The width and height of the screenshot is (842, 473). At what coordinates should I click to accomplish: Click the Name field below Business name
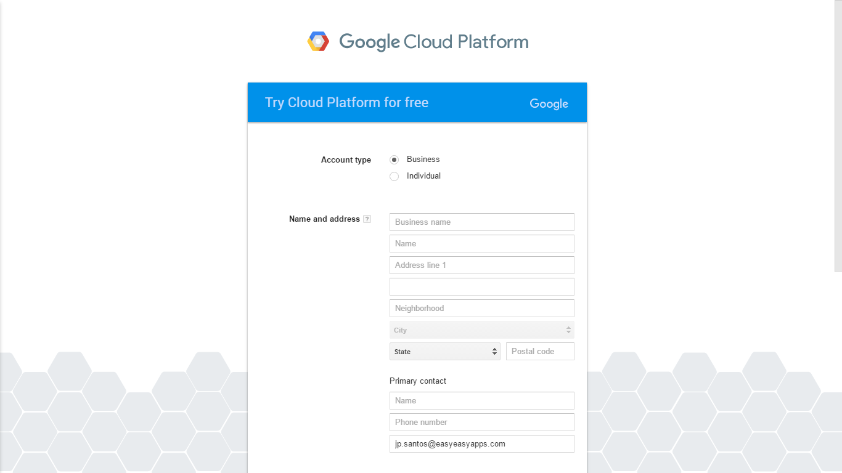coord(481,243)
